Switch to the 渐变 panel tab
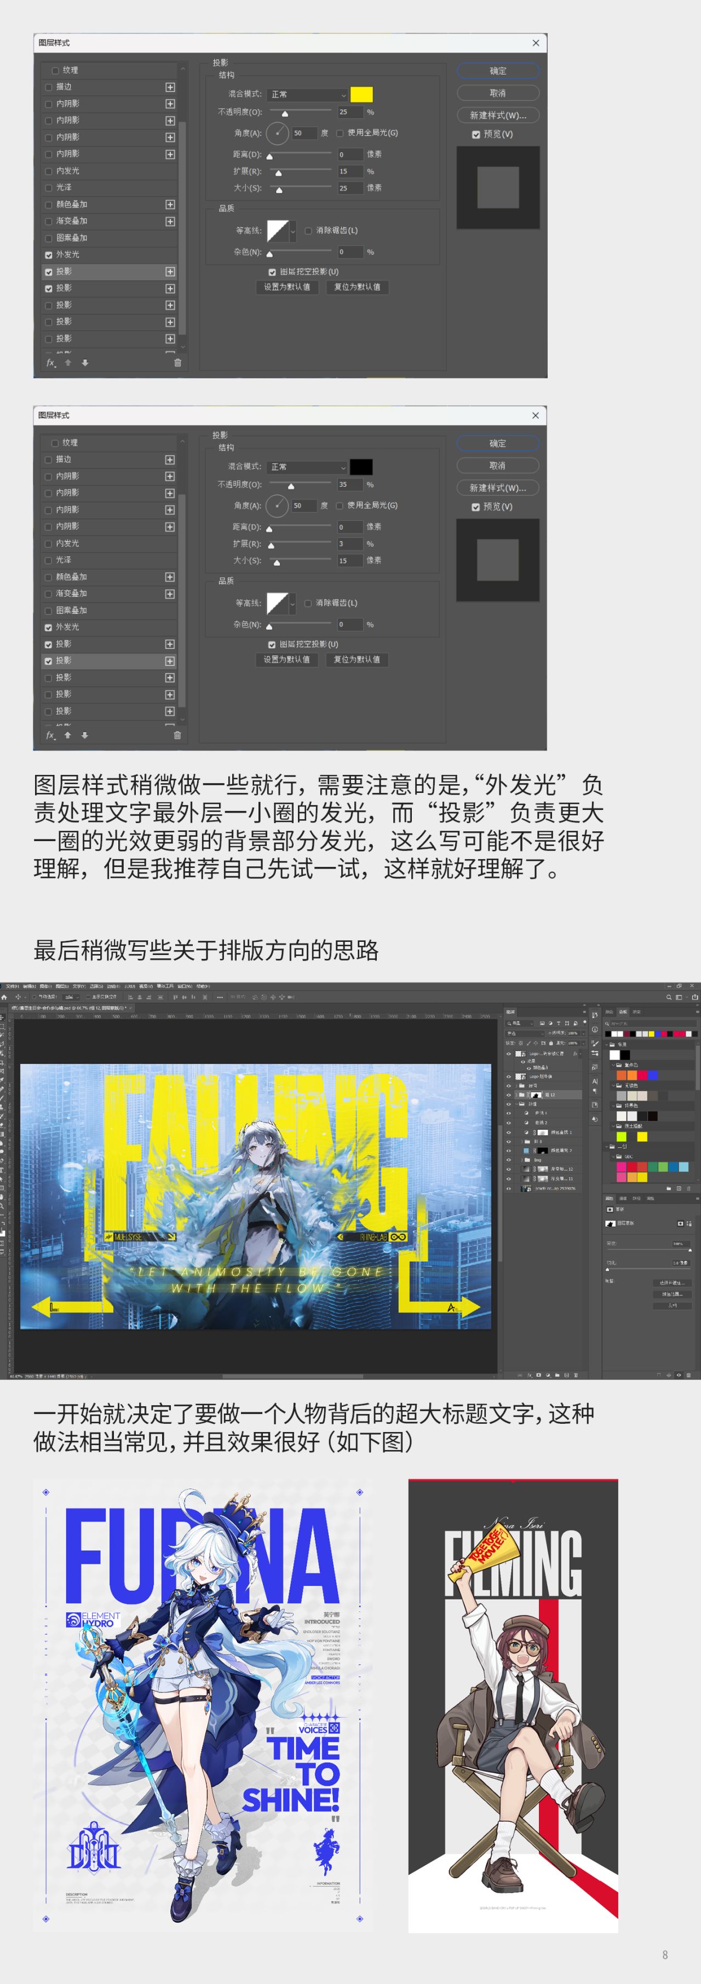This screenshot has width=701, height=1984. click(636, 1012)
